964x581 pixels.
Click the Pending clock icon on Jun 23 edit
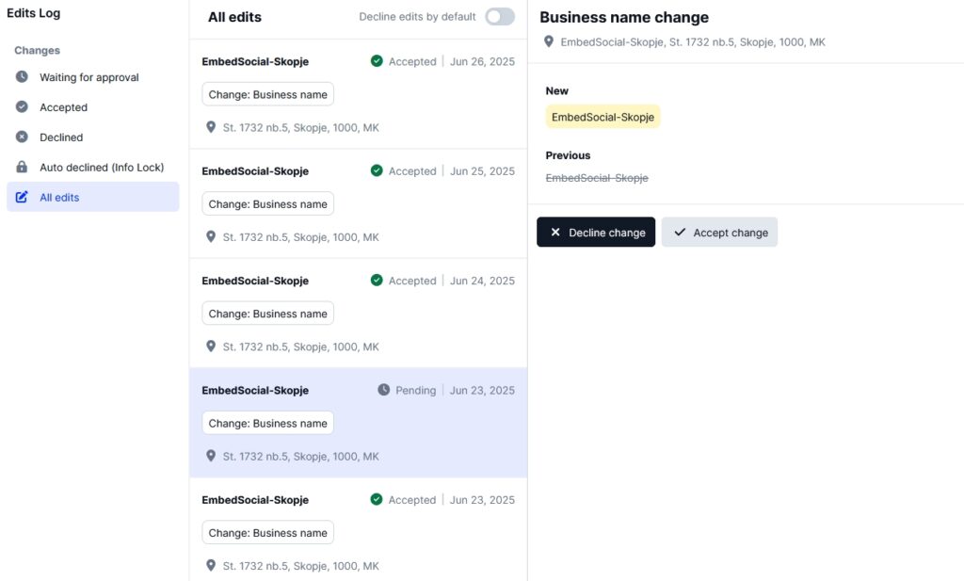383,390
